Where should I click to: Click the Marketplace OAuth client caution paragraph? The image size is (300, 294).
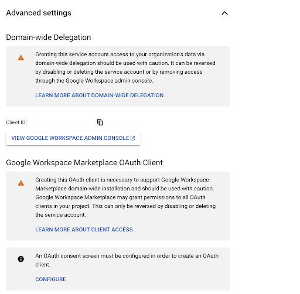(x=125, y=197)
